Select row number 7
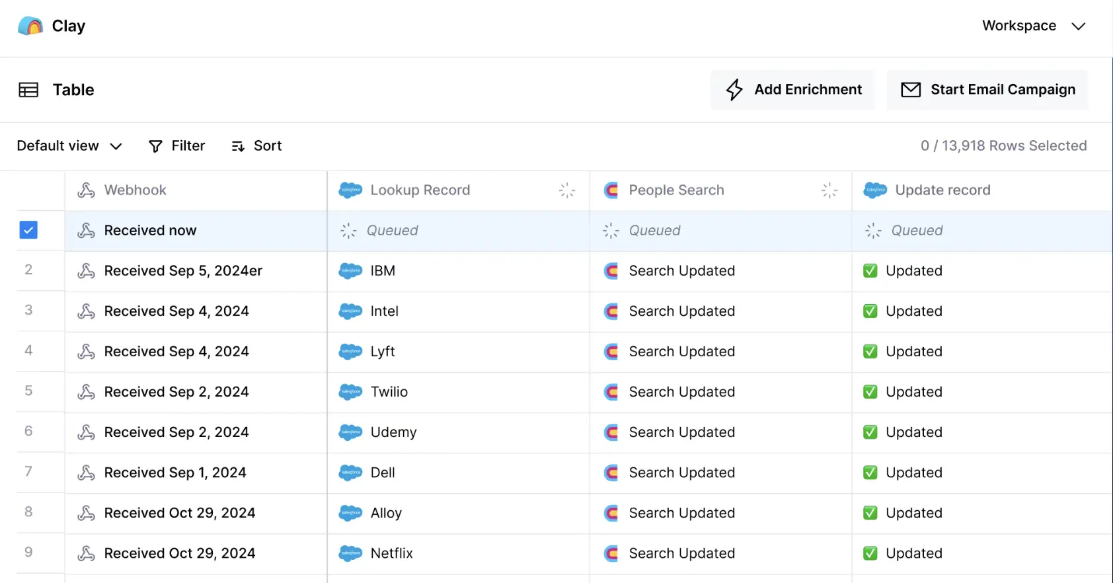 click(28, 471)
